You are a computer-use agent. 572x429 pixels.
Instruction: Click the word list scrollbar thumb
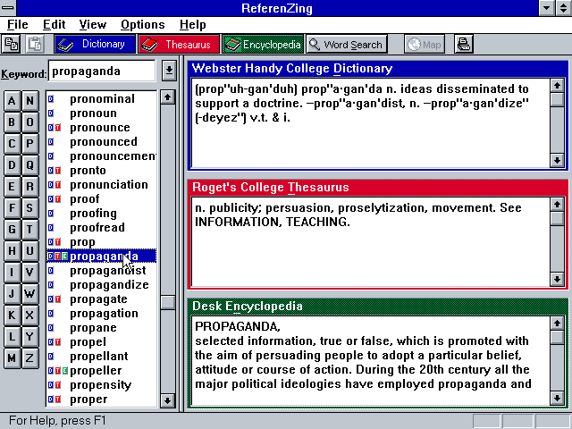click(168, 303)
